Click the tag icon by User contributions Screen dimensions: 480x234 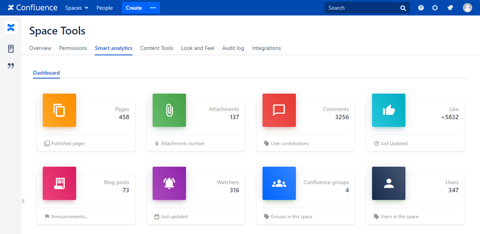pos(266,144)
